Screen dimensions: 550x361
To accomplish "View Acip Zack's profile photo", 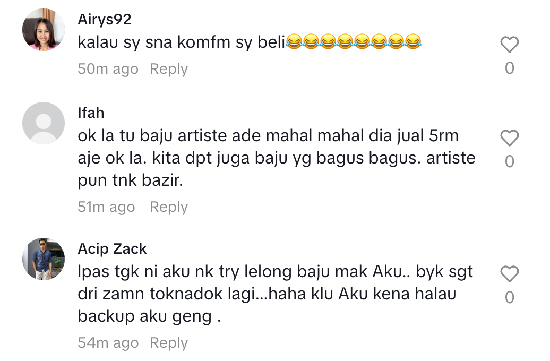I will click(x=44, y=259).
